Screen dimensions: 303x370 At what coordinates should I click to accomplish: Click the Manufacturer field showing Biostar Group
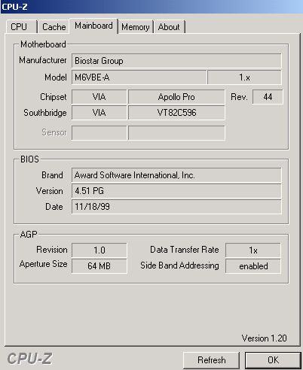(x=176, y=61)
